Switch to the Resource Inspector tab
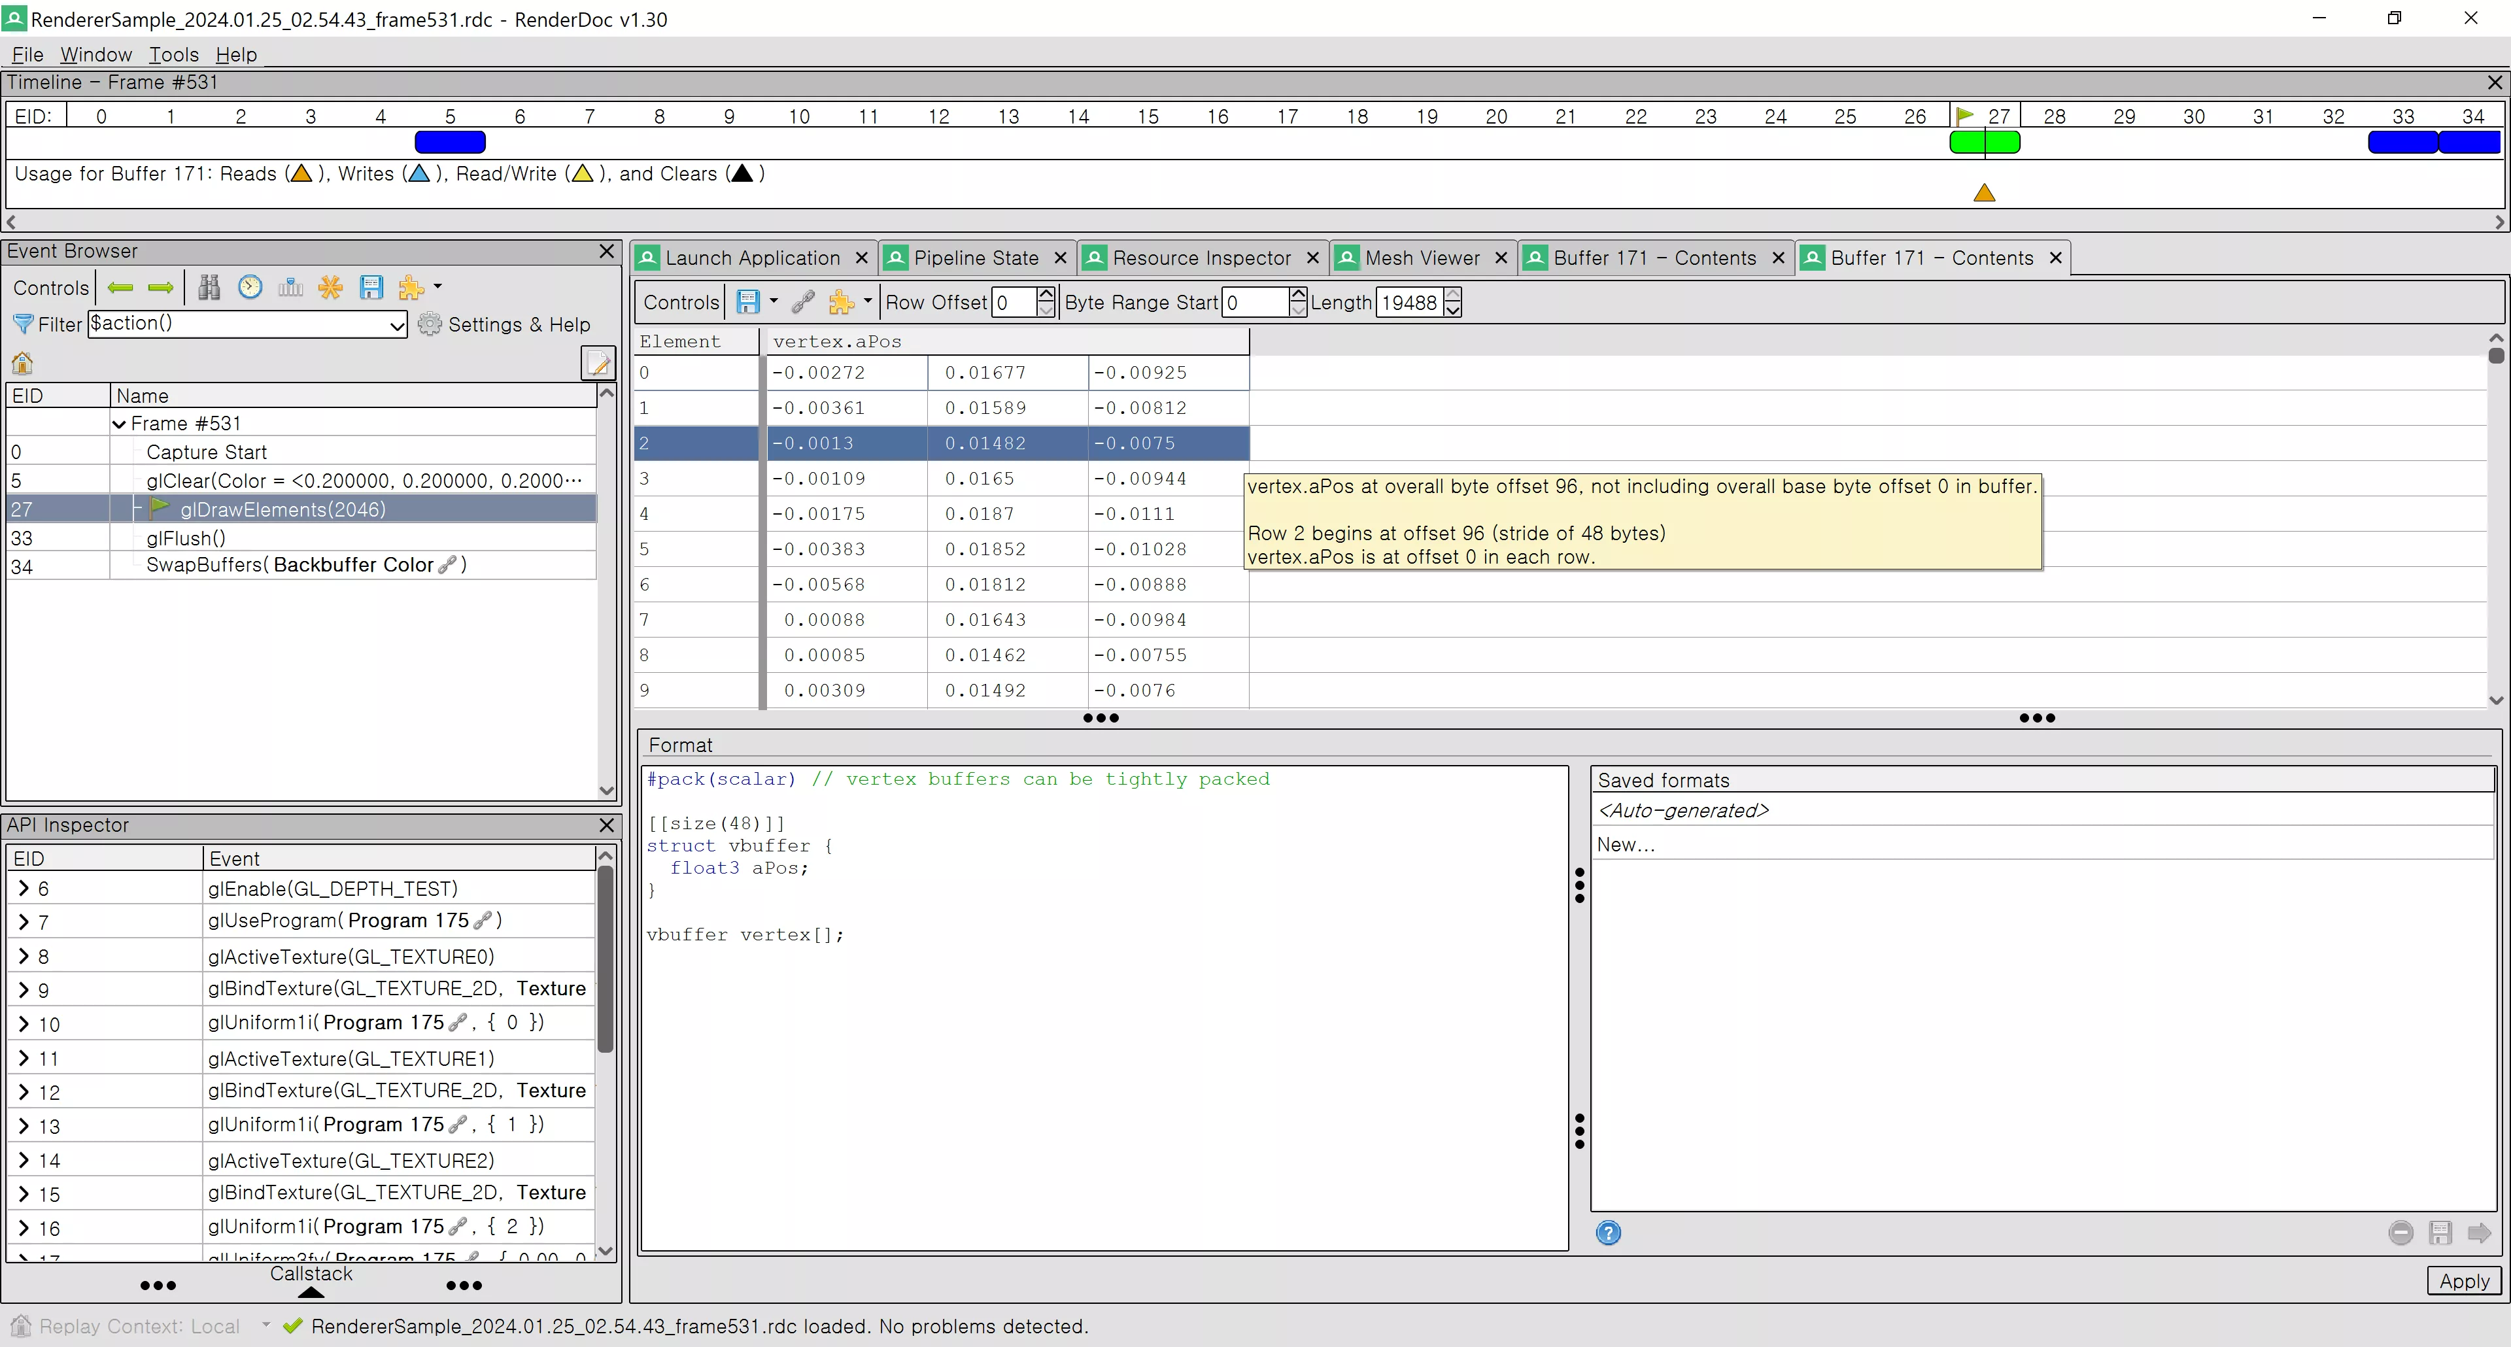This screenshot has width=2511, height=1347. tap(1201, 258)
